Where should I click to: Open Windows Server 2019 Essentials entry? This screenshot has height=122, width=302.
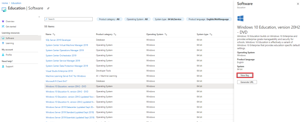tap(70, 117)
